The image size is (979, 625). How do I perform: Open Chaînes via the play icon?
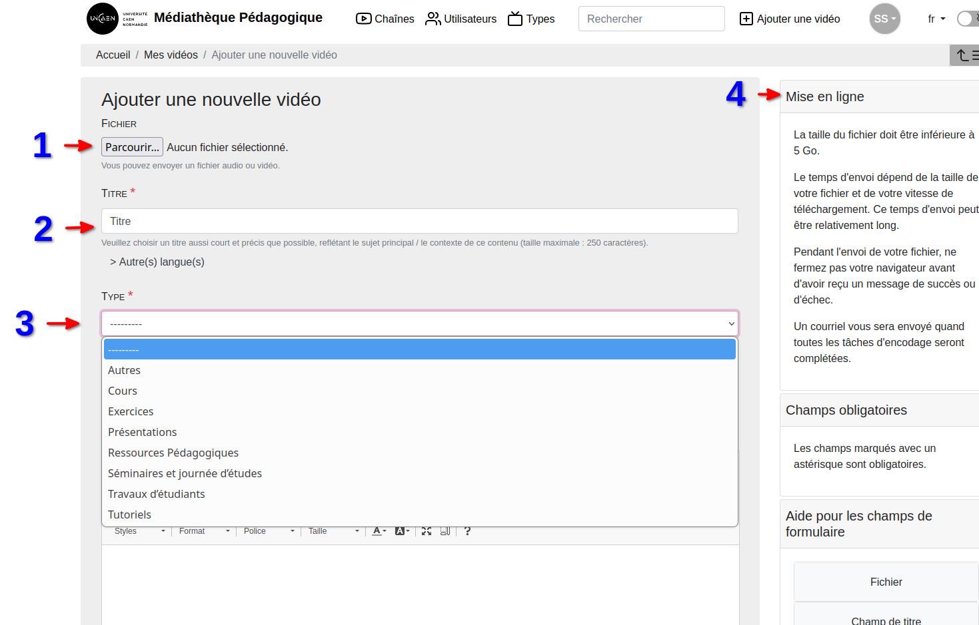click(x=363, y=19)
